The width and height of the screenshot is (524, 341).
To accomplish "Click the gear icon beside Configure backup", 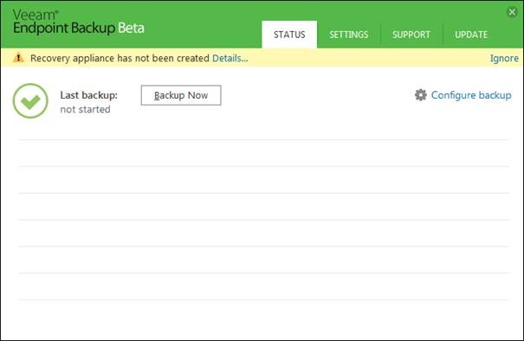I will click(x=420, y=95).
